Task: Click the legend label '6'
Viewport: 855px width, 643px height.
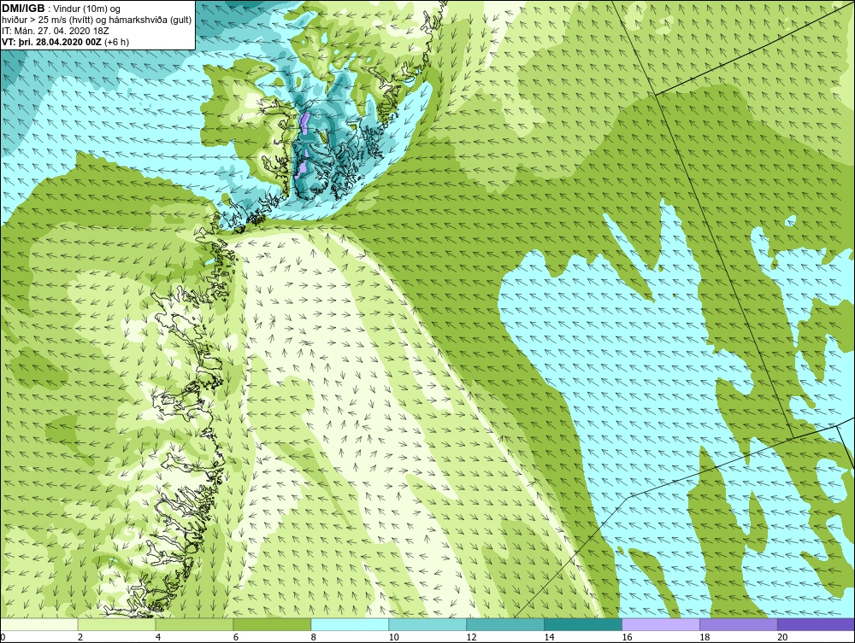Action: pos(236,637)
